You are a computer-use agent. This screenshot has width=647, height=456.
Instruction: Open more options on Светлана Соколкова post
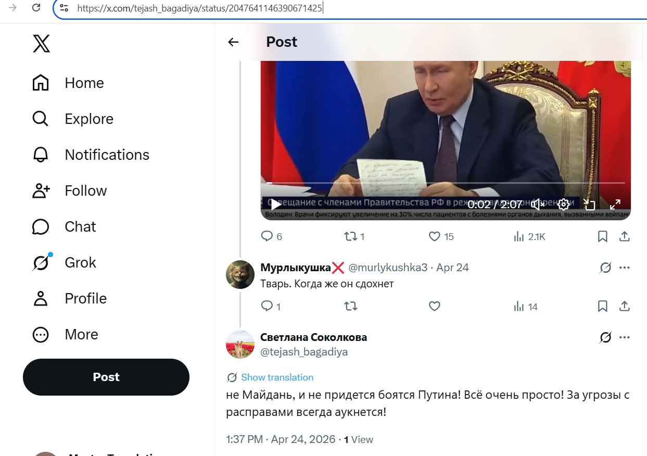pos(625,337)
